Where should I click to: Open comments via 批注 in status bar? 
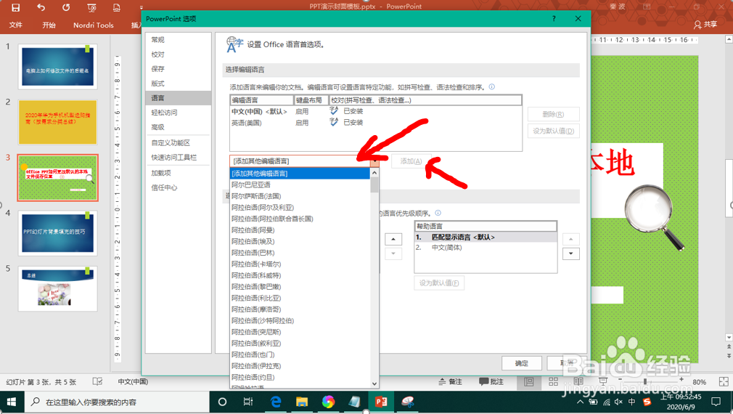pos(491,382)
